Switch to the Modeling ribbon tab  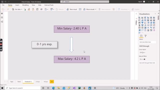tap(25, 5)
